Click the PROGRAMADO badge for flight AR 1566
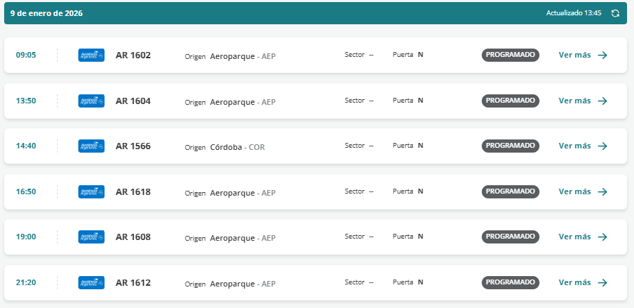The height and width of the screenshot is (308, 634). tap(510, 146)
